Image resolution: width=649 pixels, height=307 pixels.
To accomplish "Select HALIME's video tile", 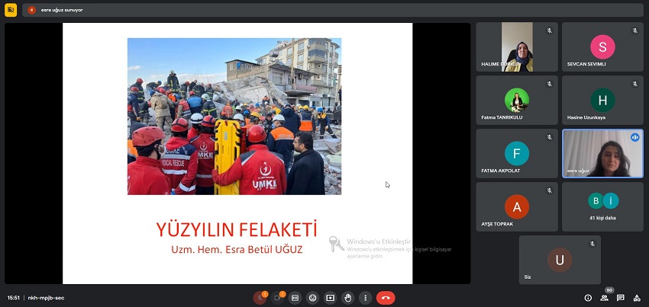I will point(517,47).
